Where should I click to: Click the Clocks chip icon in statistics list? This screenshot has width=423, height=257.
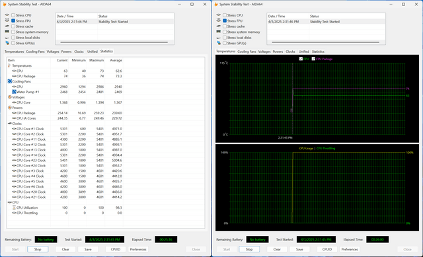pos(10,124)
